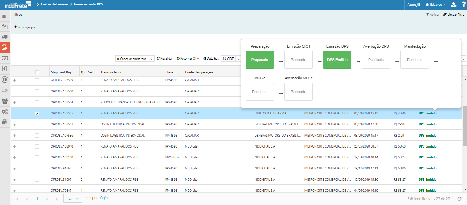The width and height of the screenshot is (467, 205).
Task: Tick the select-all checkbox in table header
Action: [x=37, y=72]
